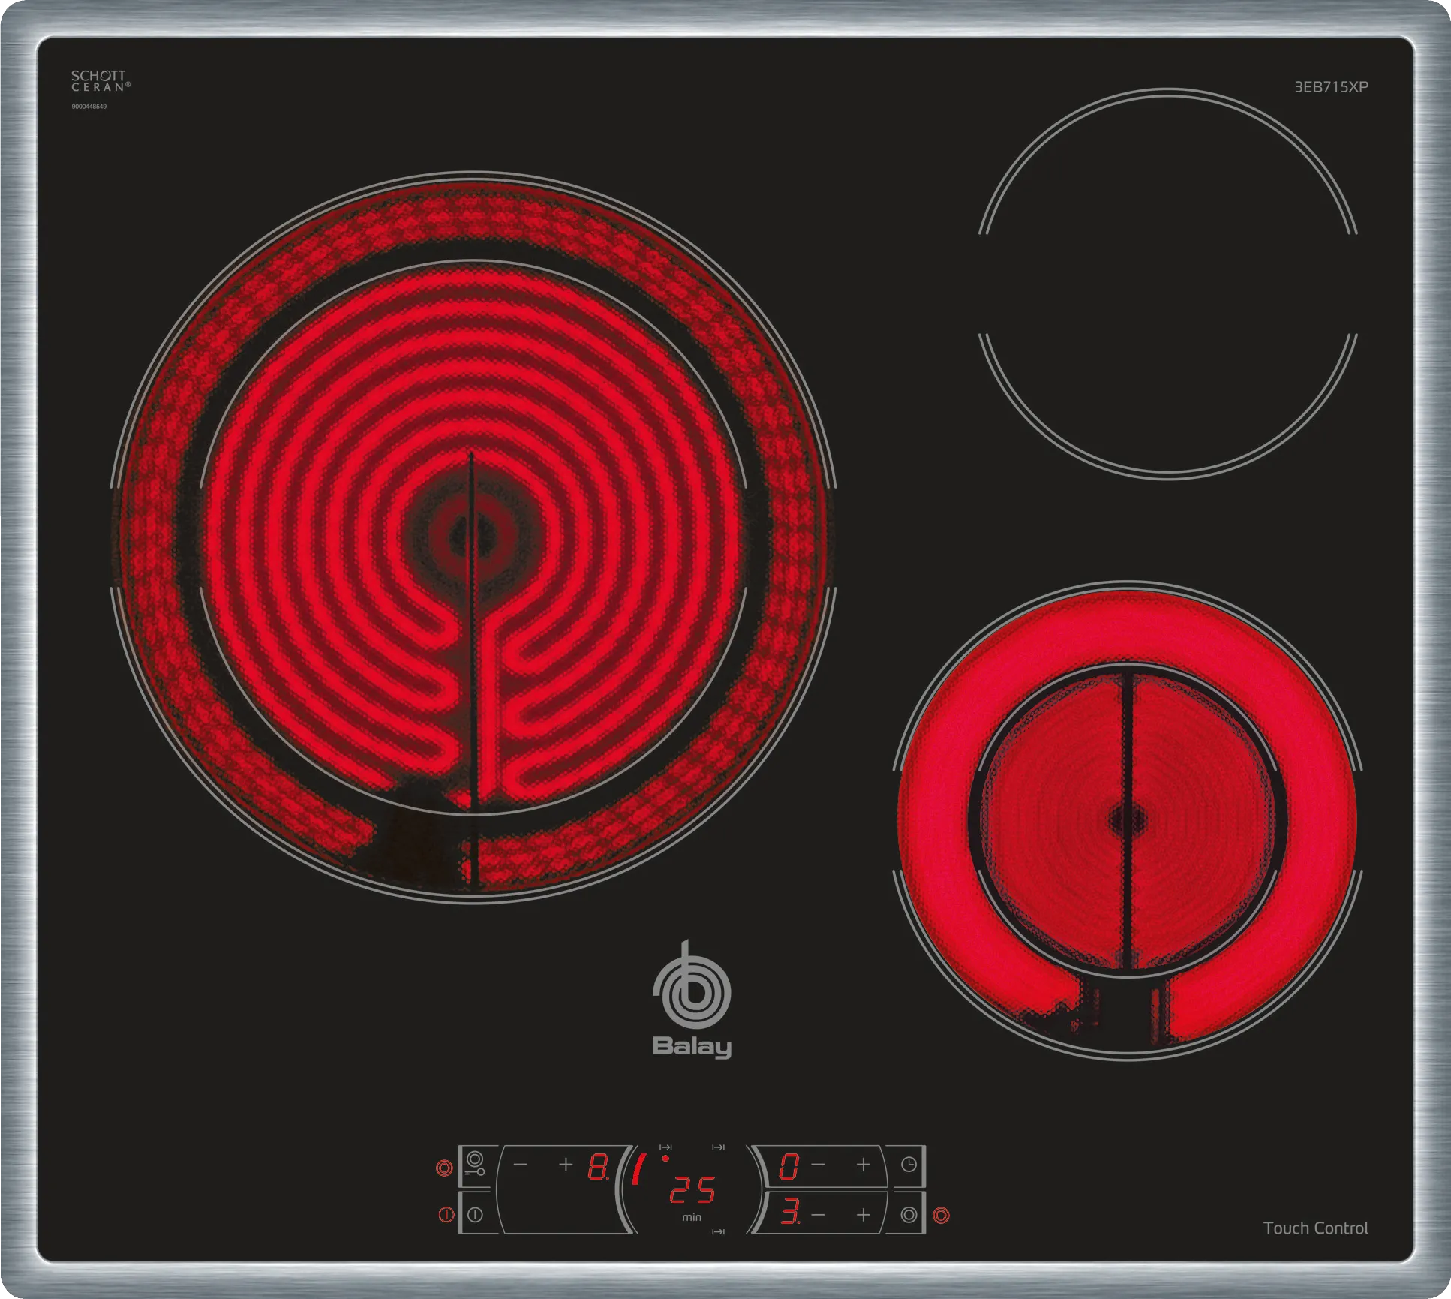The width and height of the screenshot is (1451, 1299).
Task: Touch the red 8 power level display
Action: point(599,1167)
